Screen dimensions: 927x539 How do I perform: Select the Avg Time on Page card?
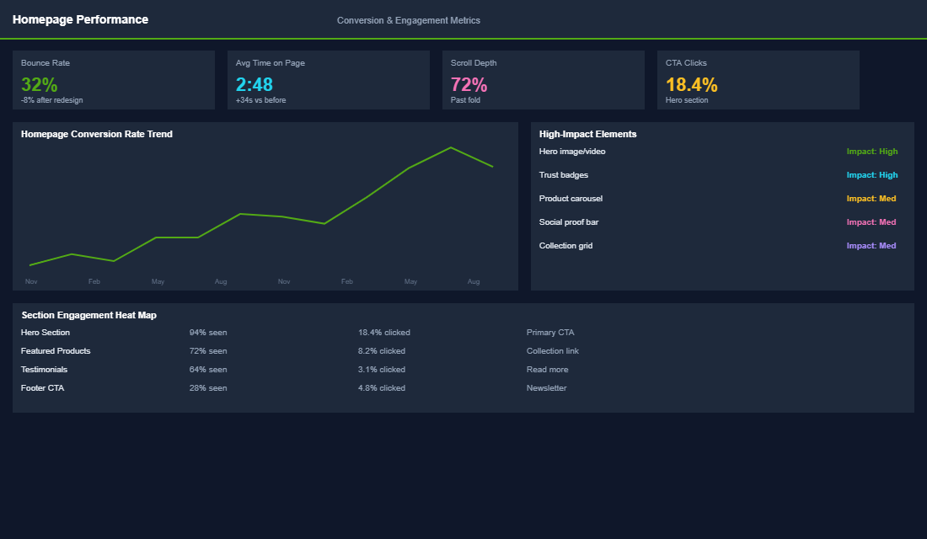point(329,80)
